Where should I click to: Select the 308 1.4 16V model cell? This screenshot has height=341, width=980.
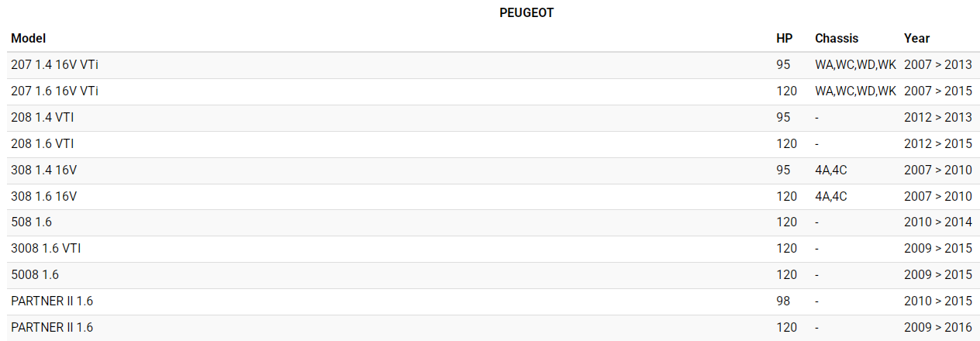tap(44, 170)
